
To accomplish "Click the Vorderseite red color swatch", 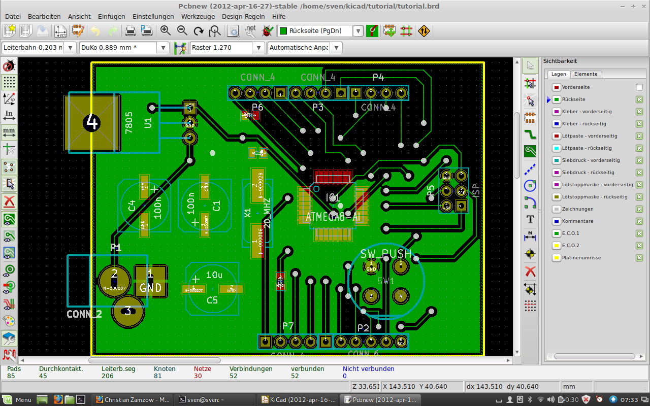I will pos(556,87).
